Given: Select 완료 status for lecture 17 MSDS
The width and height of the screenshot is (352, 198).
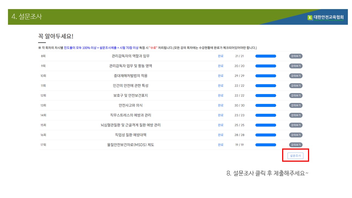Looking at the screenshot, I should [x=221, y=145].
